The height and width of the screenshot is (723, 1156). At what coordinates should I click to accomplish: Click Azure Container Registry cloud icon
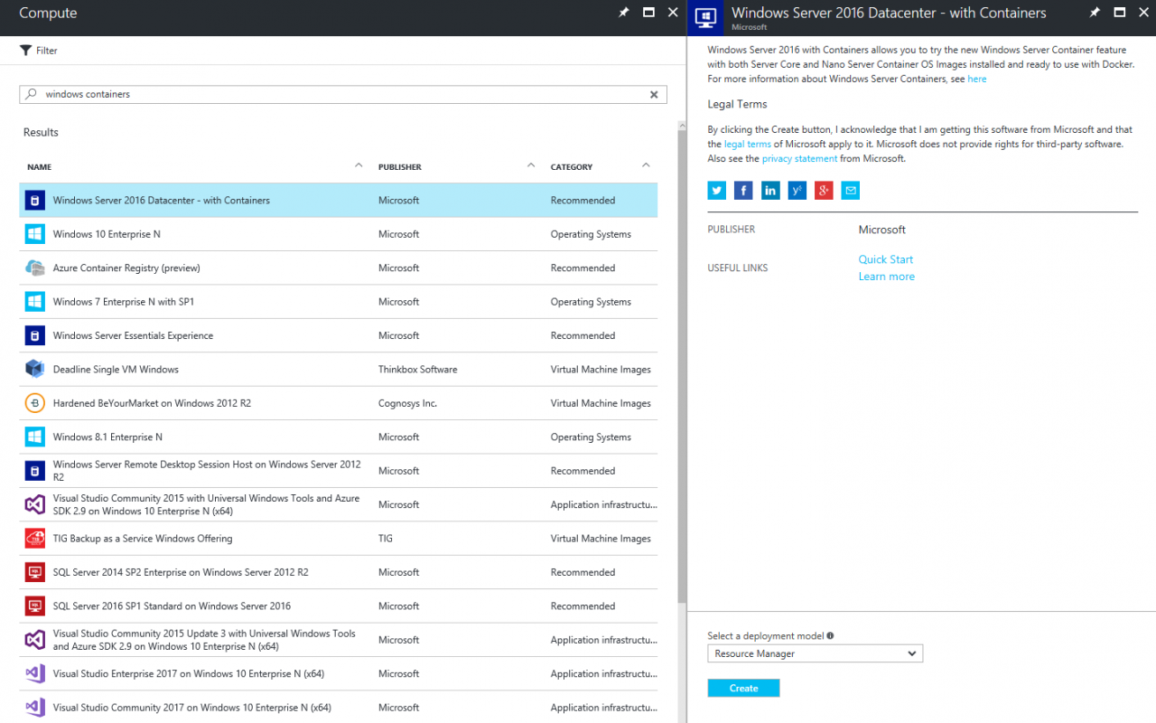(34, 268)
